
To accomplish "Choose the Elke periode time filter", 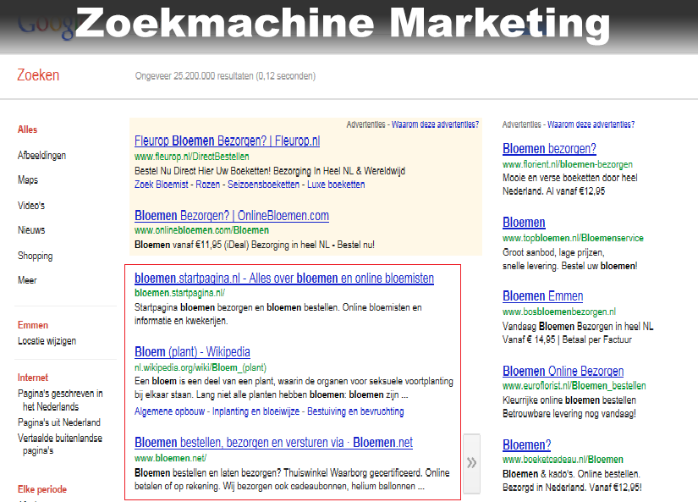I will [x=42, y=489].
